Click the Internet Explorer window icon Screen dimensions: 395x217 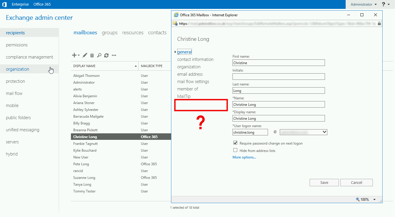point(176,15)
